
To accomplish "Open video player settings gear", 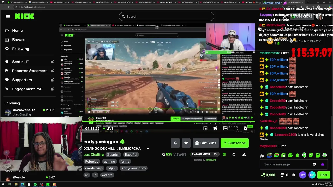I will (x=245, y=129).
